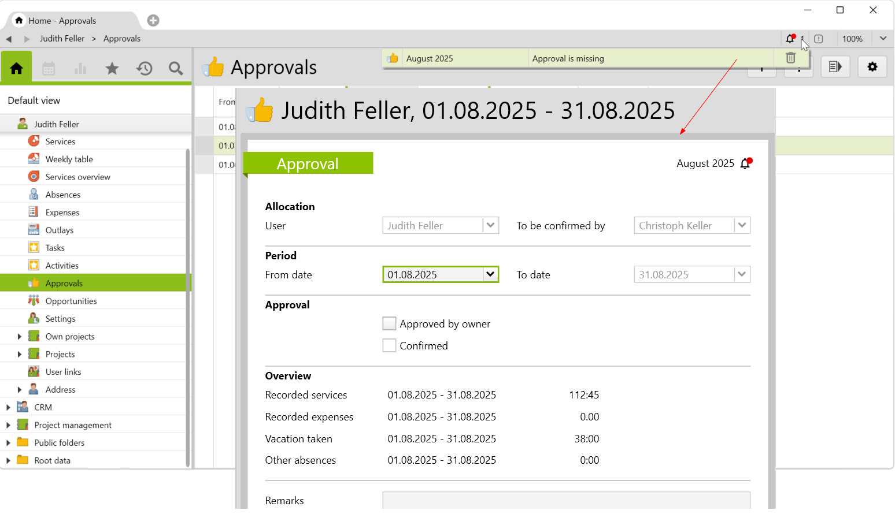Screen dimensions: 895x514
Task: Open the bar chart reports icon
Action: click(x=80, y=69)
